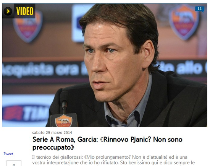This screenshot has height=166, width=210.
Task: Click the date 'sabato 29 marzo 2014'
Action: click(x=52, y=133)
